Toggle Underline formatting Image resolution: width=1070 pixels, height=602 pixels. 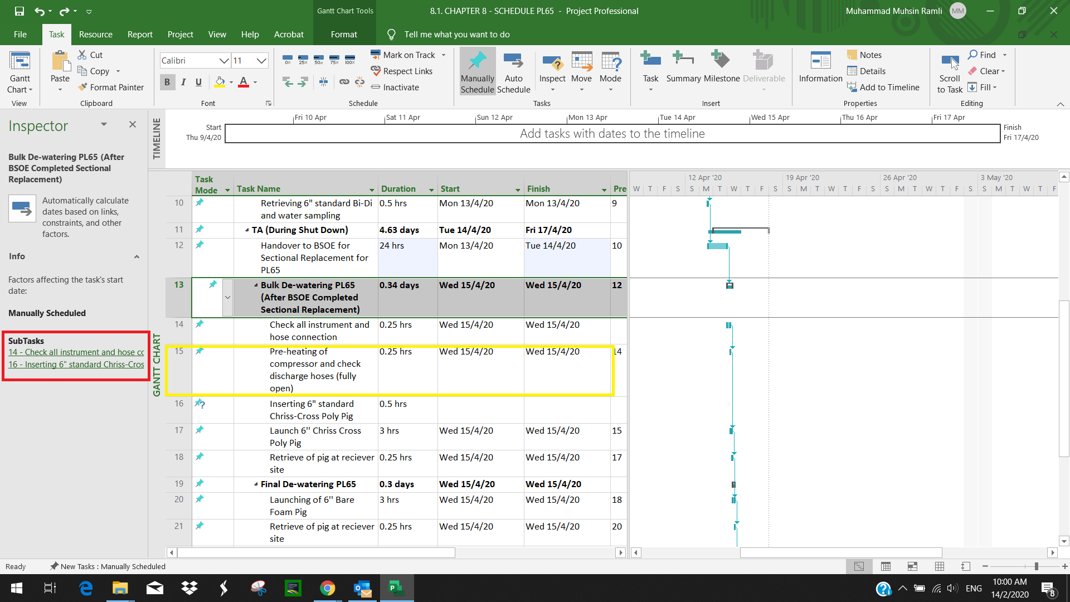198,82
